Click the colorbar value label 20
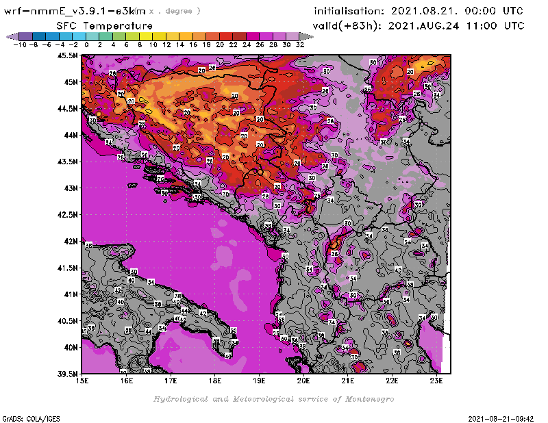 point(220,44)
